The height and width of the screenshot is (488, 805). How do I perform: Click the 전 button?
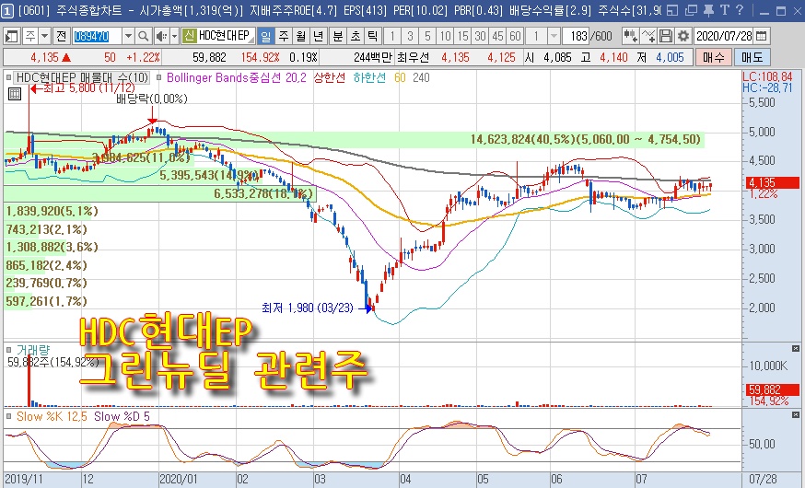[61, 36]
